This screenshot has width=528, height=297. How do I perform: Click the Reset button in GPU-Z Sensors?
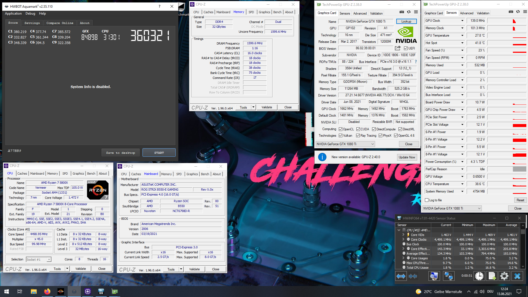[x=520, y=200]
